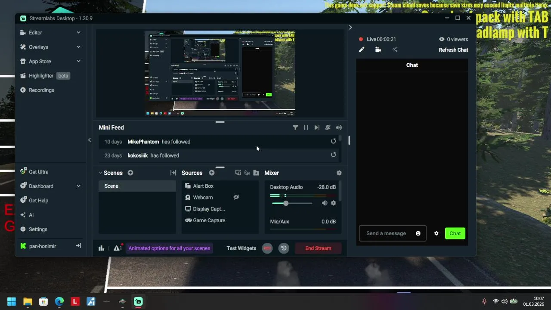Viewport: 551px width, 310px height.
Task: Expand the App Store chevron
Action: [x=78, y=62]
